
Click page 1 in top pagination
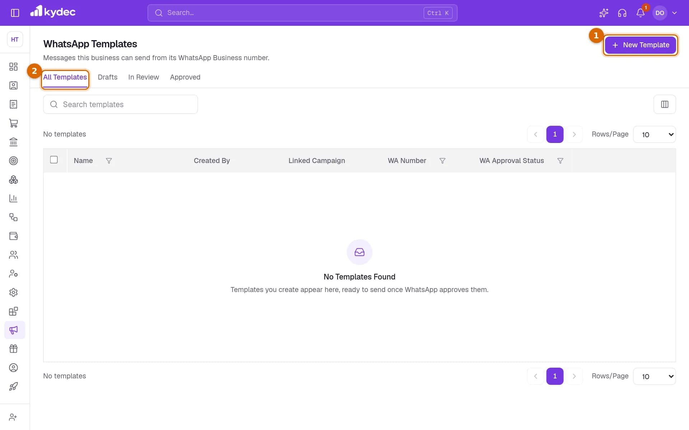tap(555, 134)
